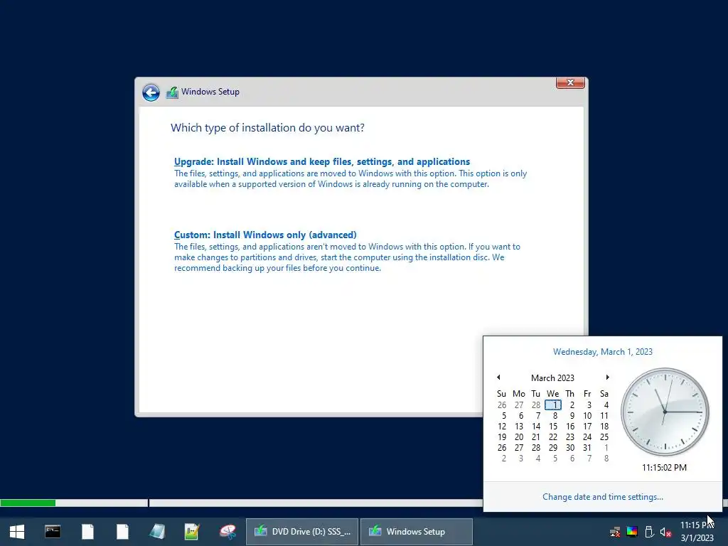Click the muted volume tray icon

[665, 532]
